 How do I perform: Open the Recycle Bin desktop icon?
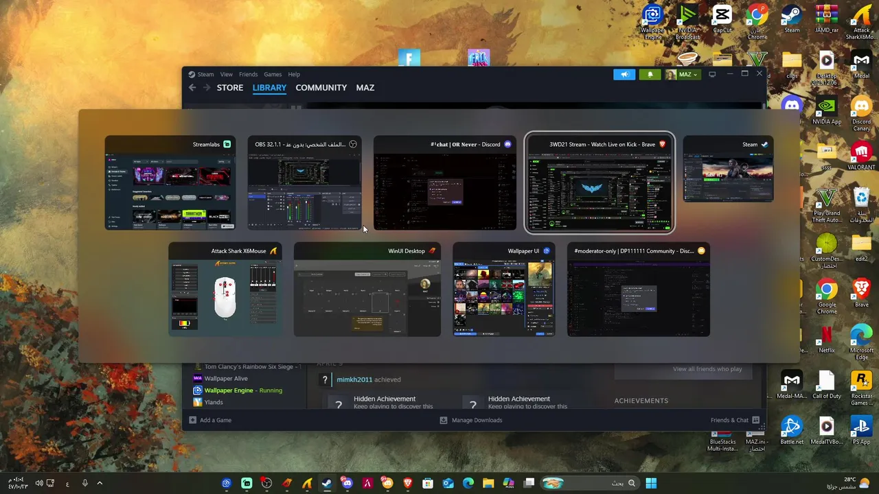[x=861, y=206]
